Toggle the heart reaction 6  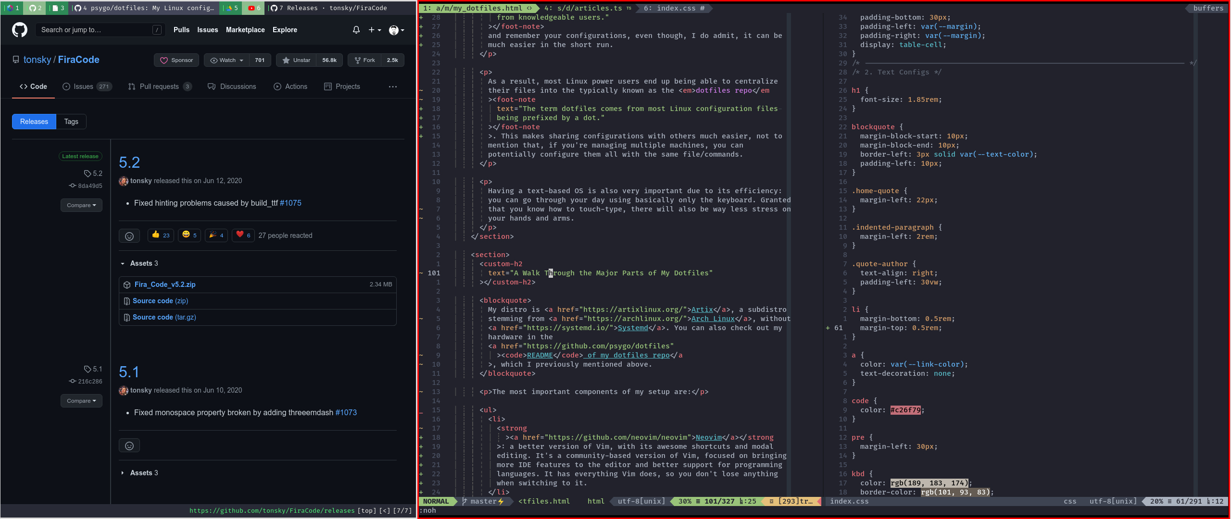[243, 235]
